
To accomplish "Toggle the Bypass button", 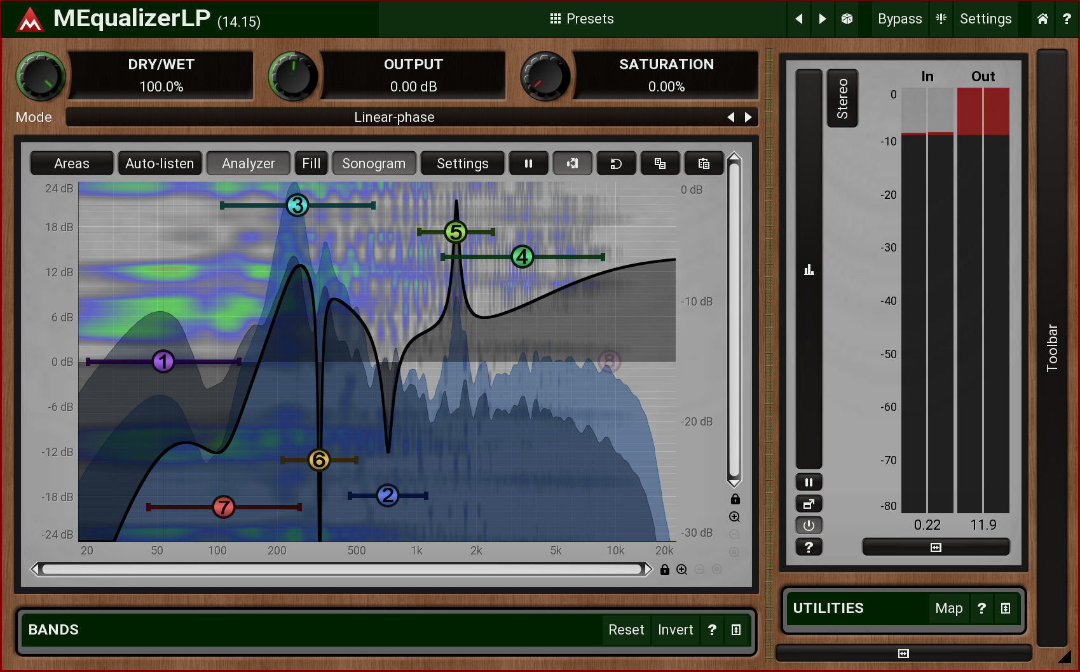I will (899, 19).
